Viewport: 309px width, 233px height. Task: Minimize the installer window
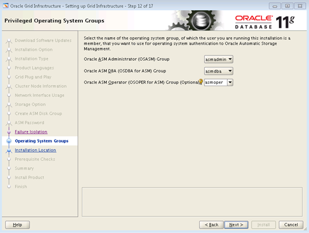(275, 6)
